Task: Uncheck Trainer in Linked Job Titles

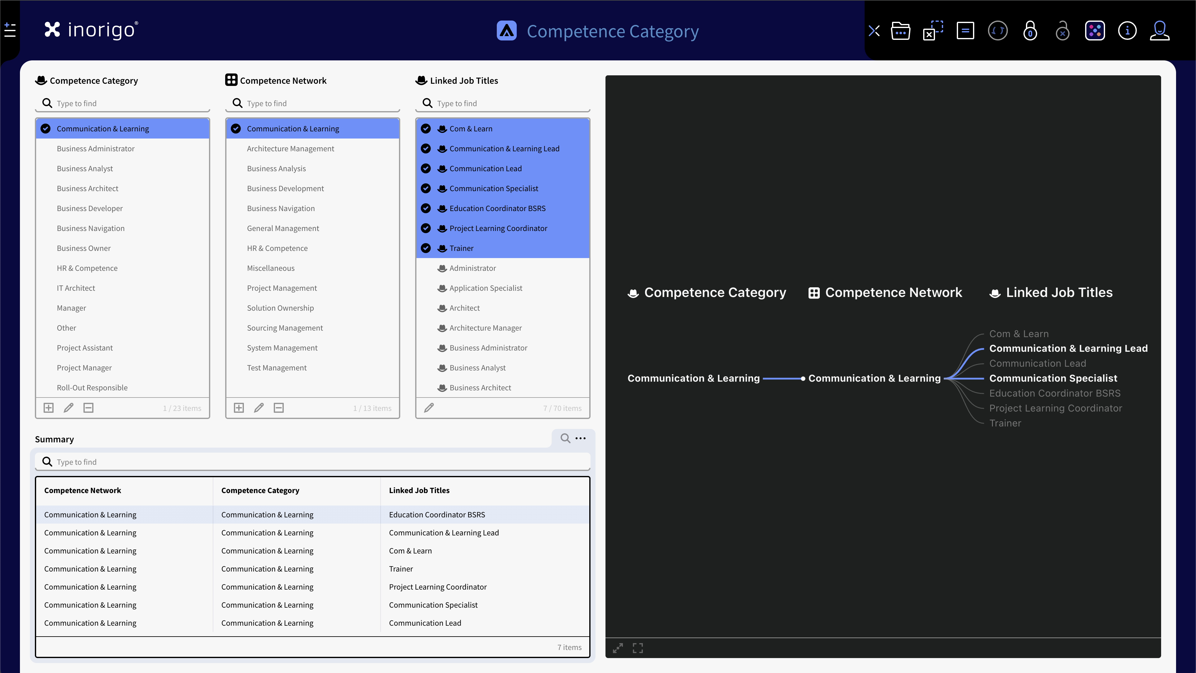Action: (x=426, y=248)
